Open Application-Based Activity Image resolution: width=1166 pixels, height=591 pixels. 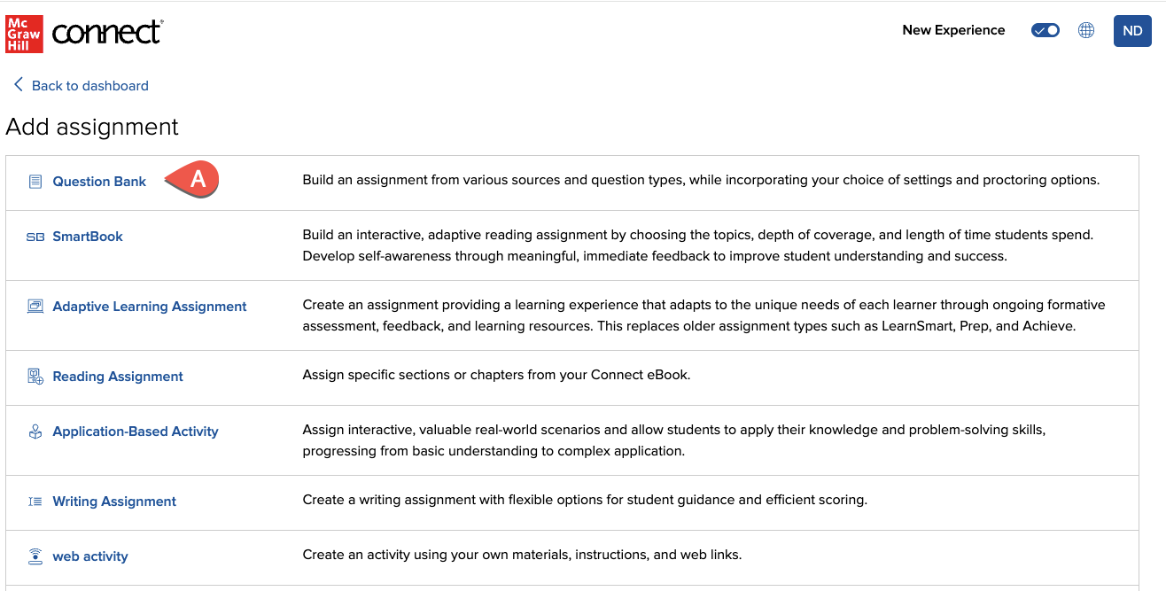click(x=136, y=432)
